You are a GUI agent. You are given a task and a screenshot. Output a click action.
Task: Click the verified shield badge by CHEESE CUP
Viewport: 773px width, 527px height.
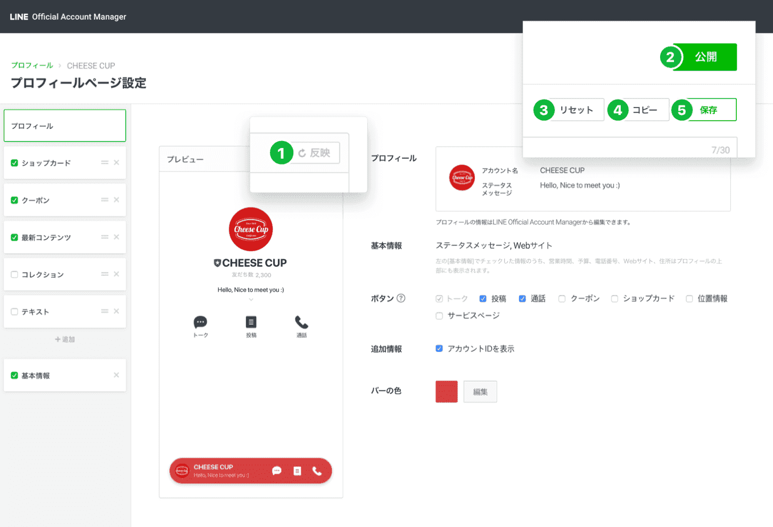pos(217,262)
